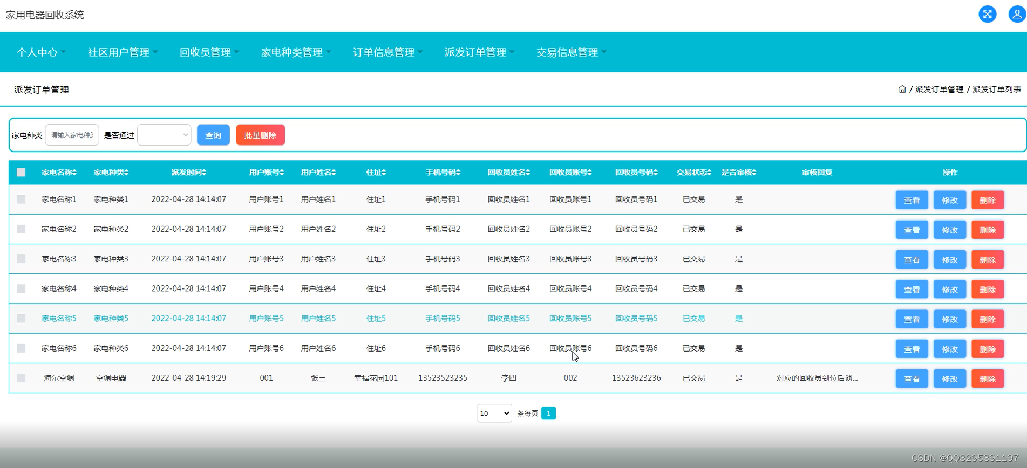Screen dimensions: 1027x468
Task: Edit the 海尔空调 order
Action: (x=949, y=378)
